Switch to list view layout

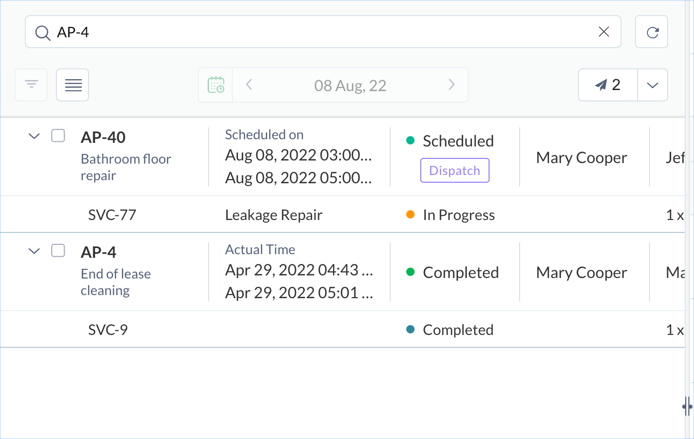(73, 85)
